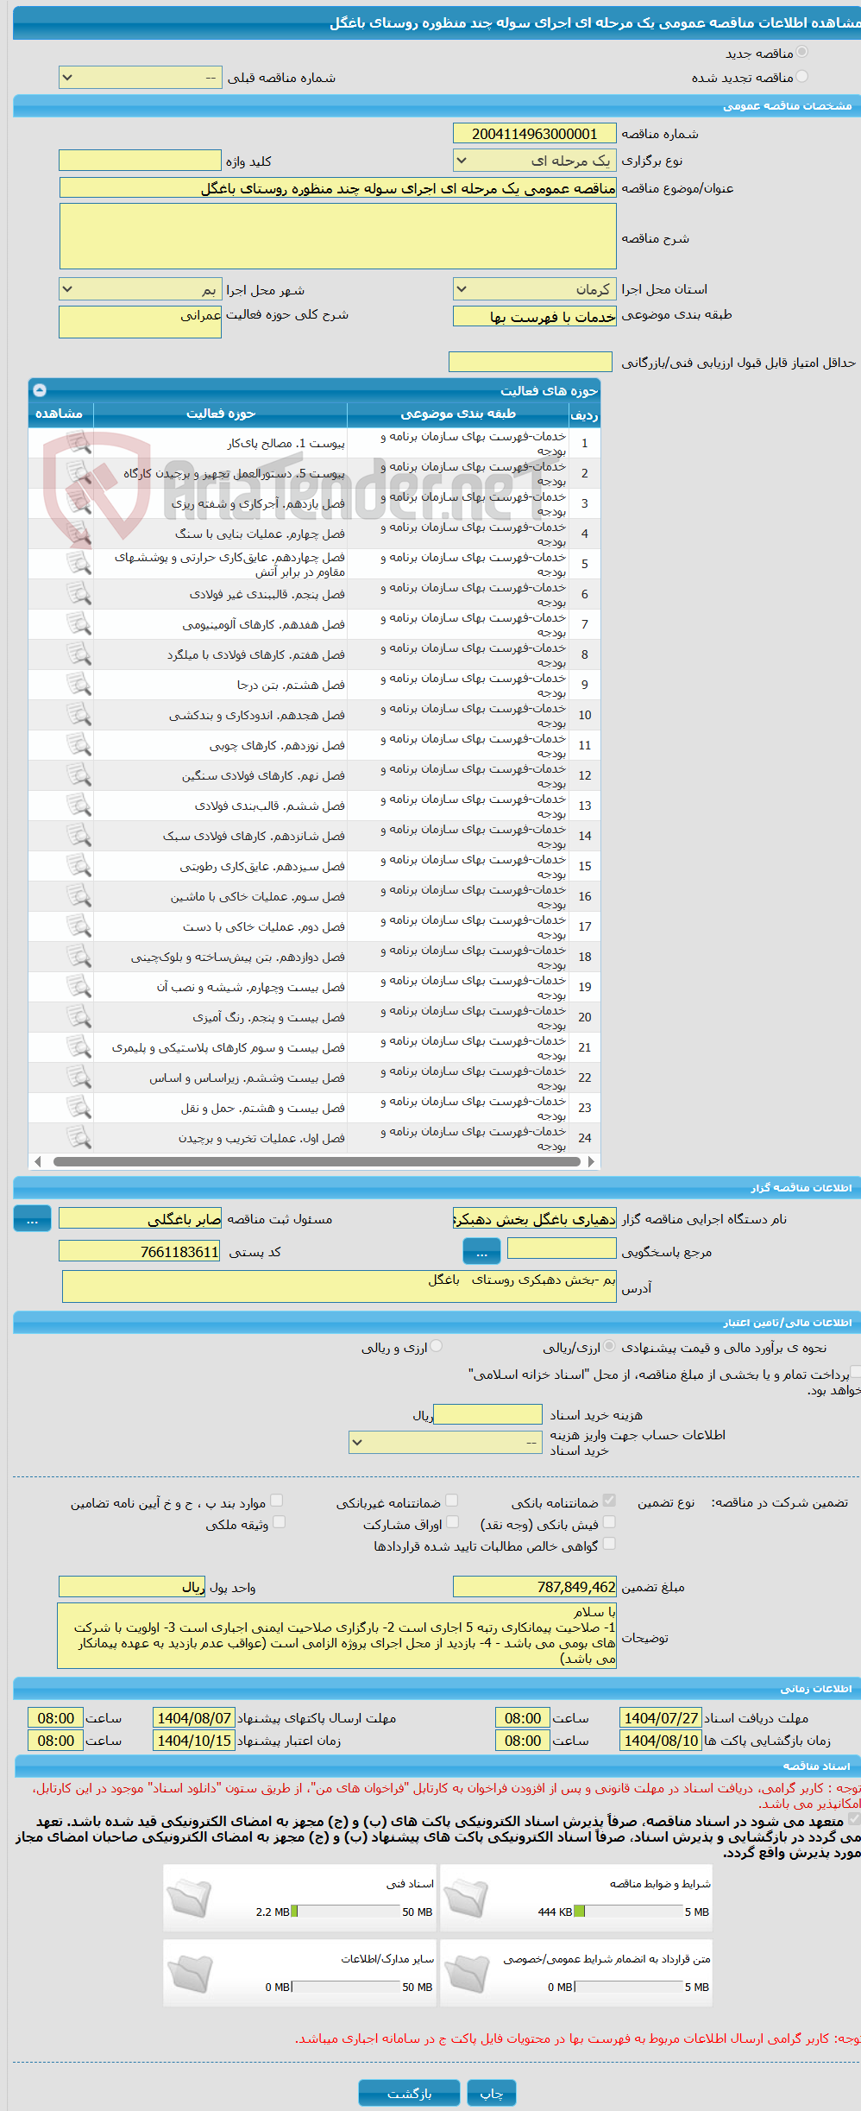861x2111 pixels.
Task: Open view icon for activity row 17
Action: 79,926
